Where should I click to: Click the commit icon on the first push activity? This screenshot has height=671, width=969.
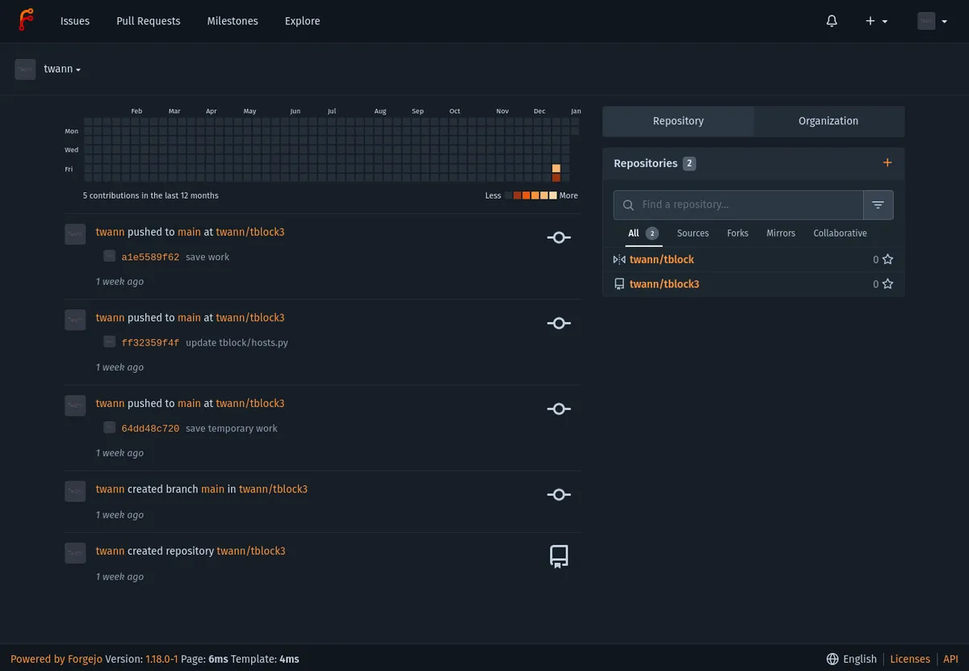point(559,237)
